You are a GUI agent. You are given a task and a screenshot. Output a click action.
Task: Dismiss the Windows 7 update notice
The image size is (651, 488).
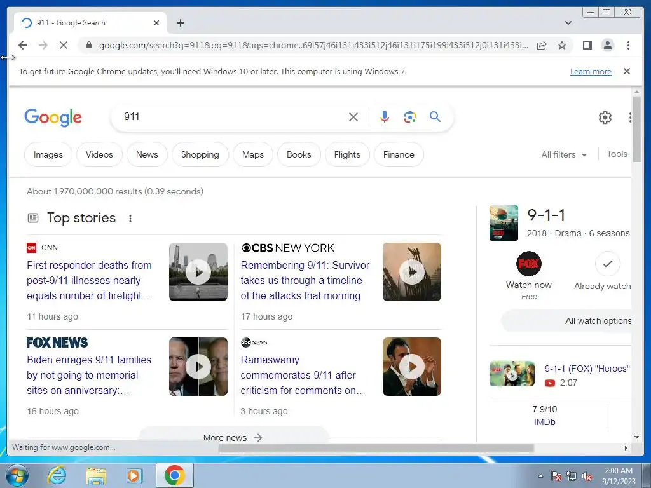tap(626, 71)
